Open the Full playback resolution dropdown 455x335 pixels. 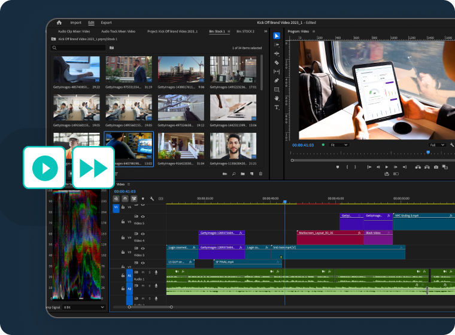[x=436, y=145]
